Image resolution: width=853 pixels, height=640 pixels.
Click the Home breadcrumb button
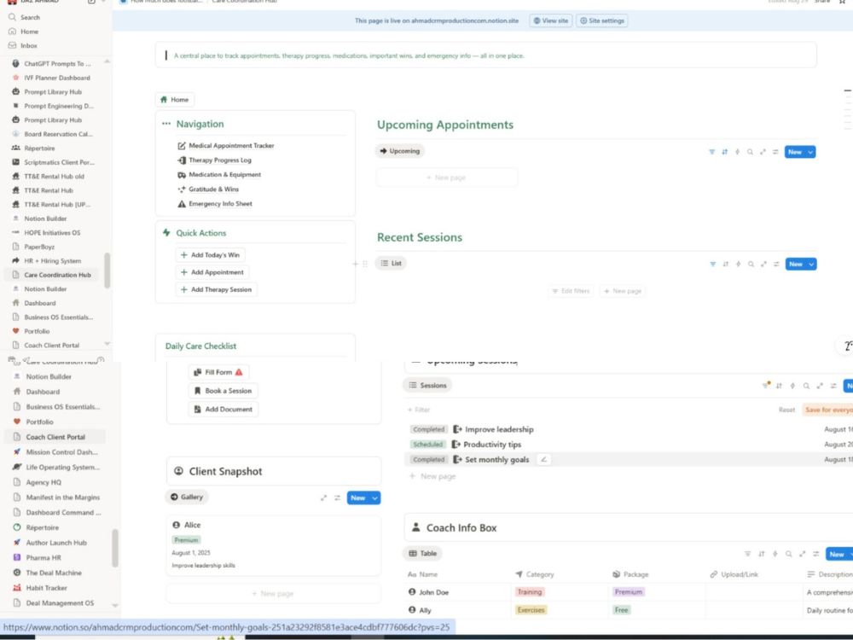pyautogui.click(x=175, y=100)
